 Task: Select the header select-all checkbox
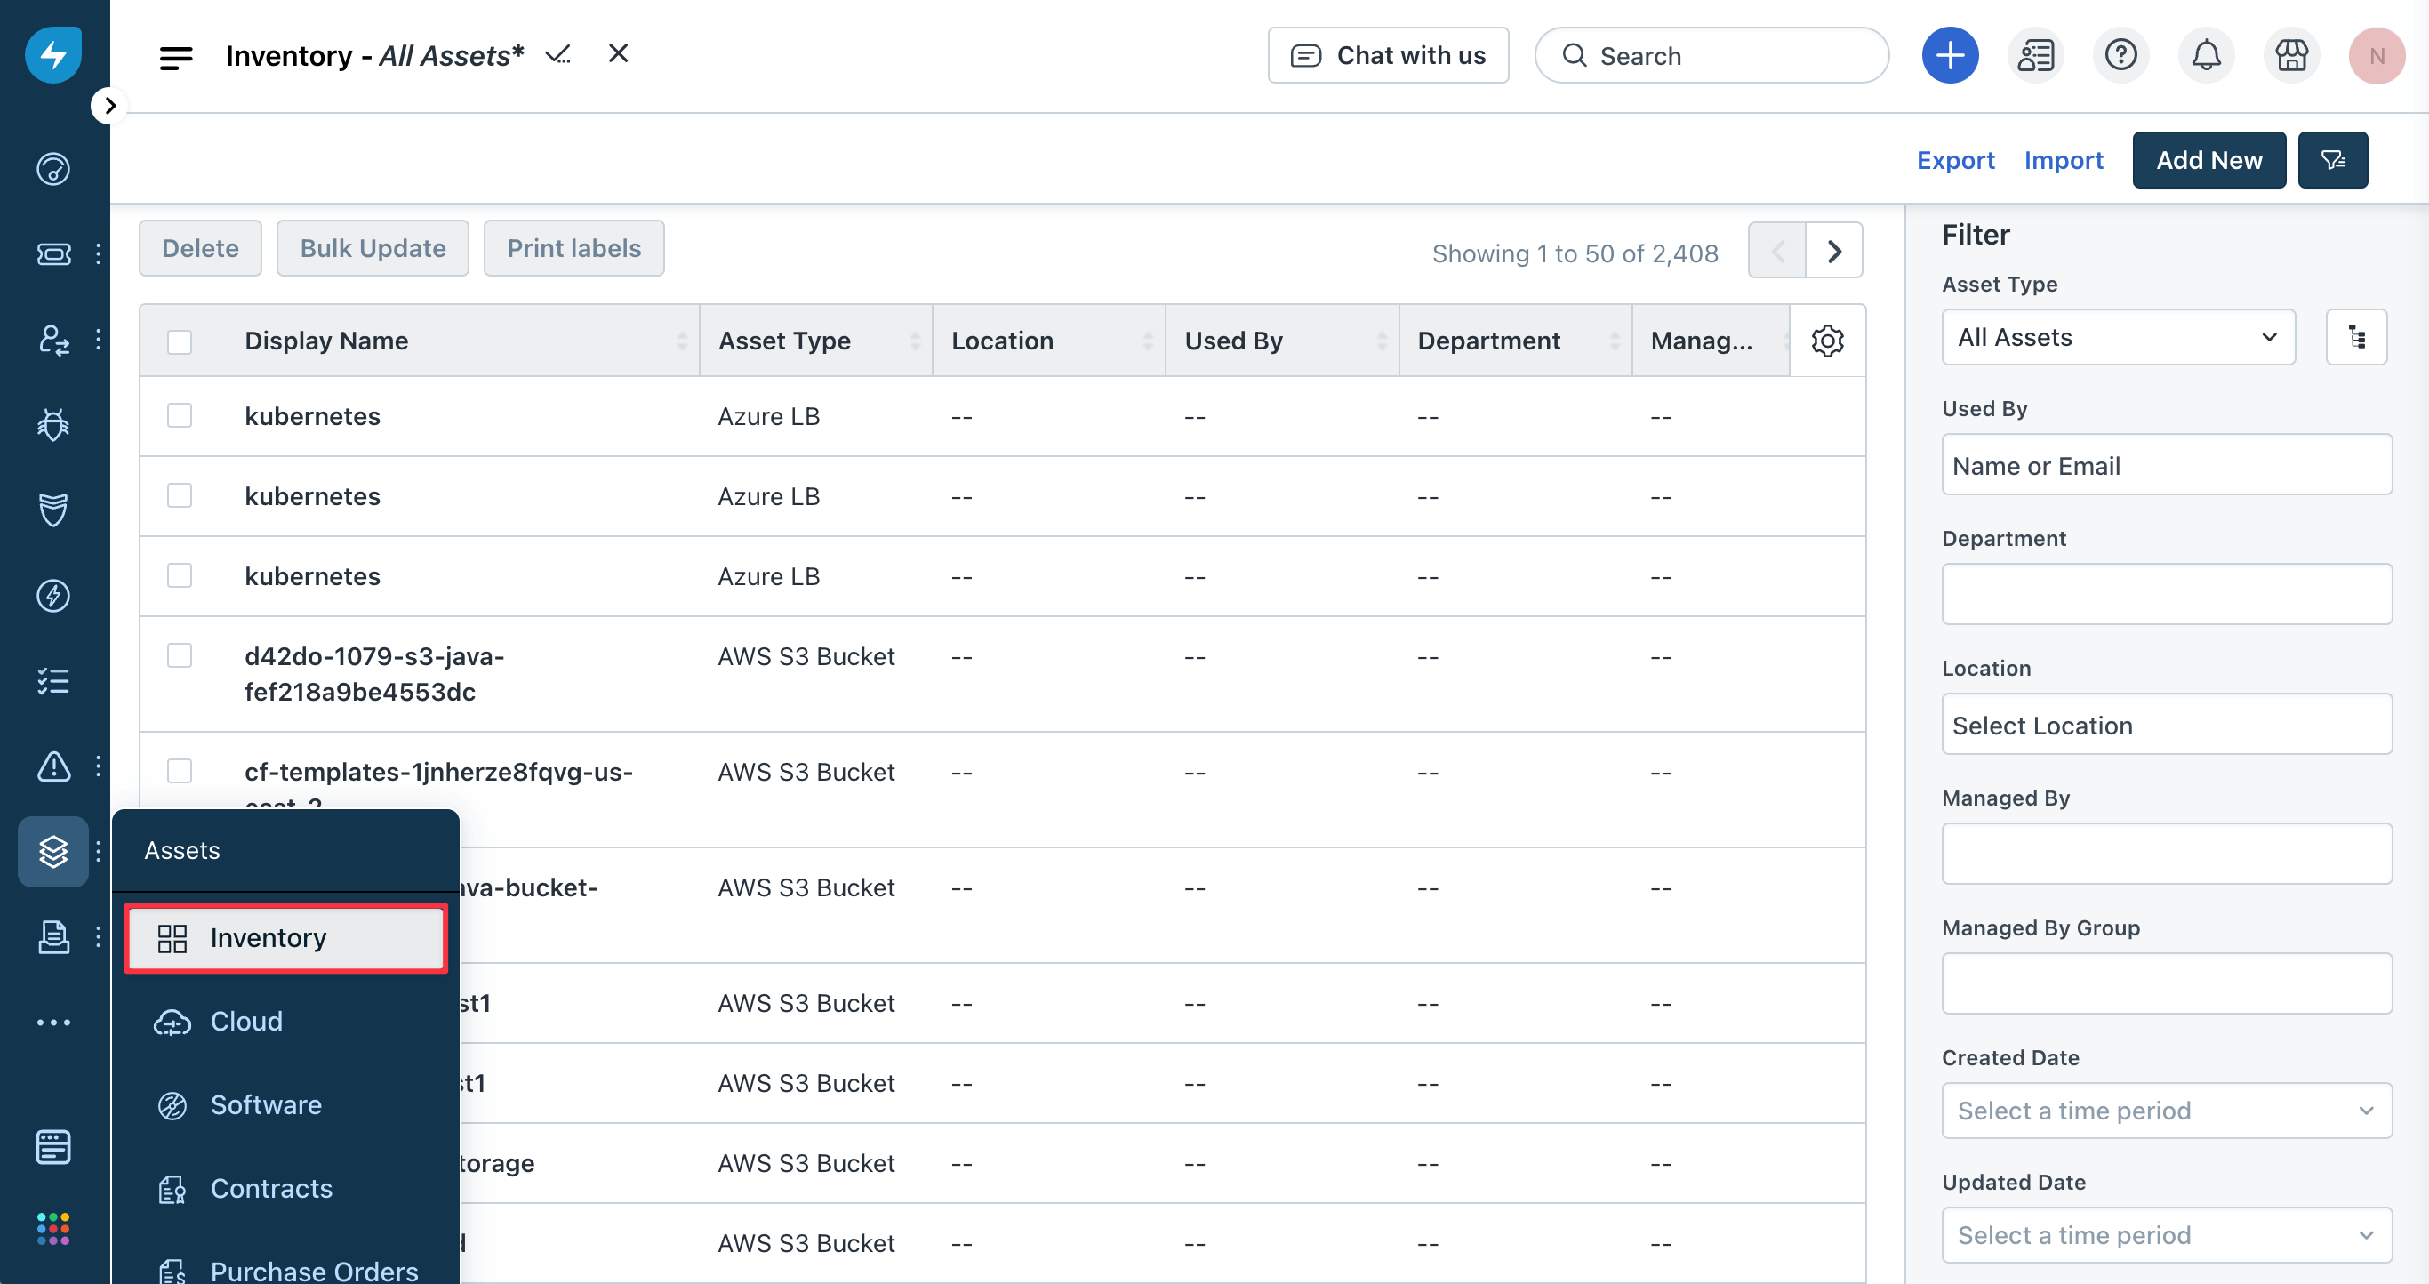tap(180, 341)
